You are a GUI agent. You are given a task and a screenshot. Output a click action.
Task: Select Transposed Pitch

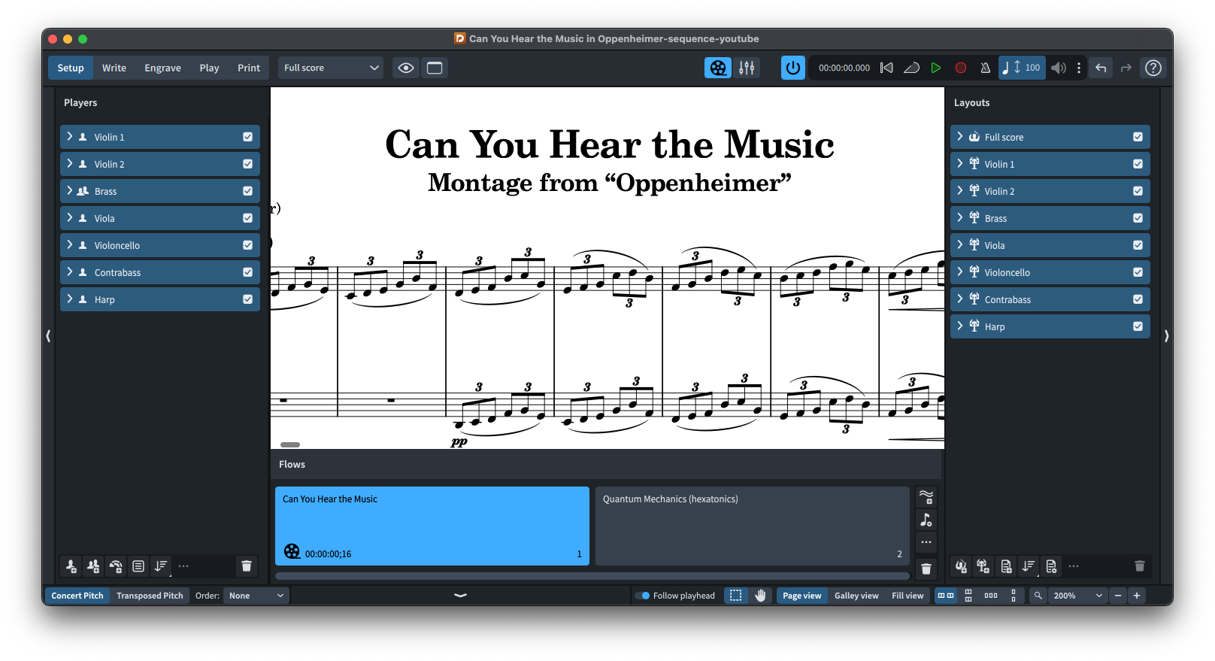coord(150,596)
